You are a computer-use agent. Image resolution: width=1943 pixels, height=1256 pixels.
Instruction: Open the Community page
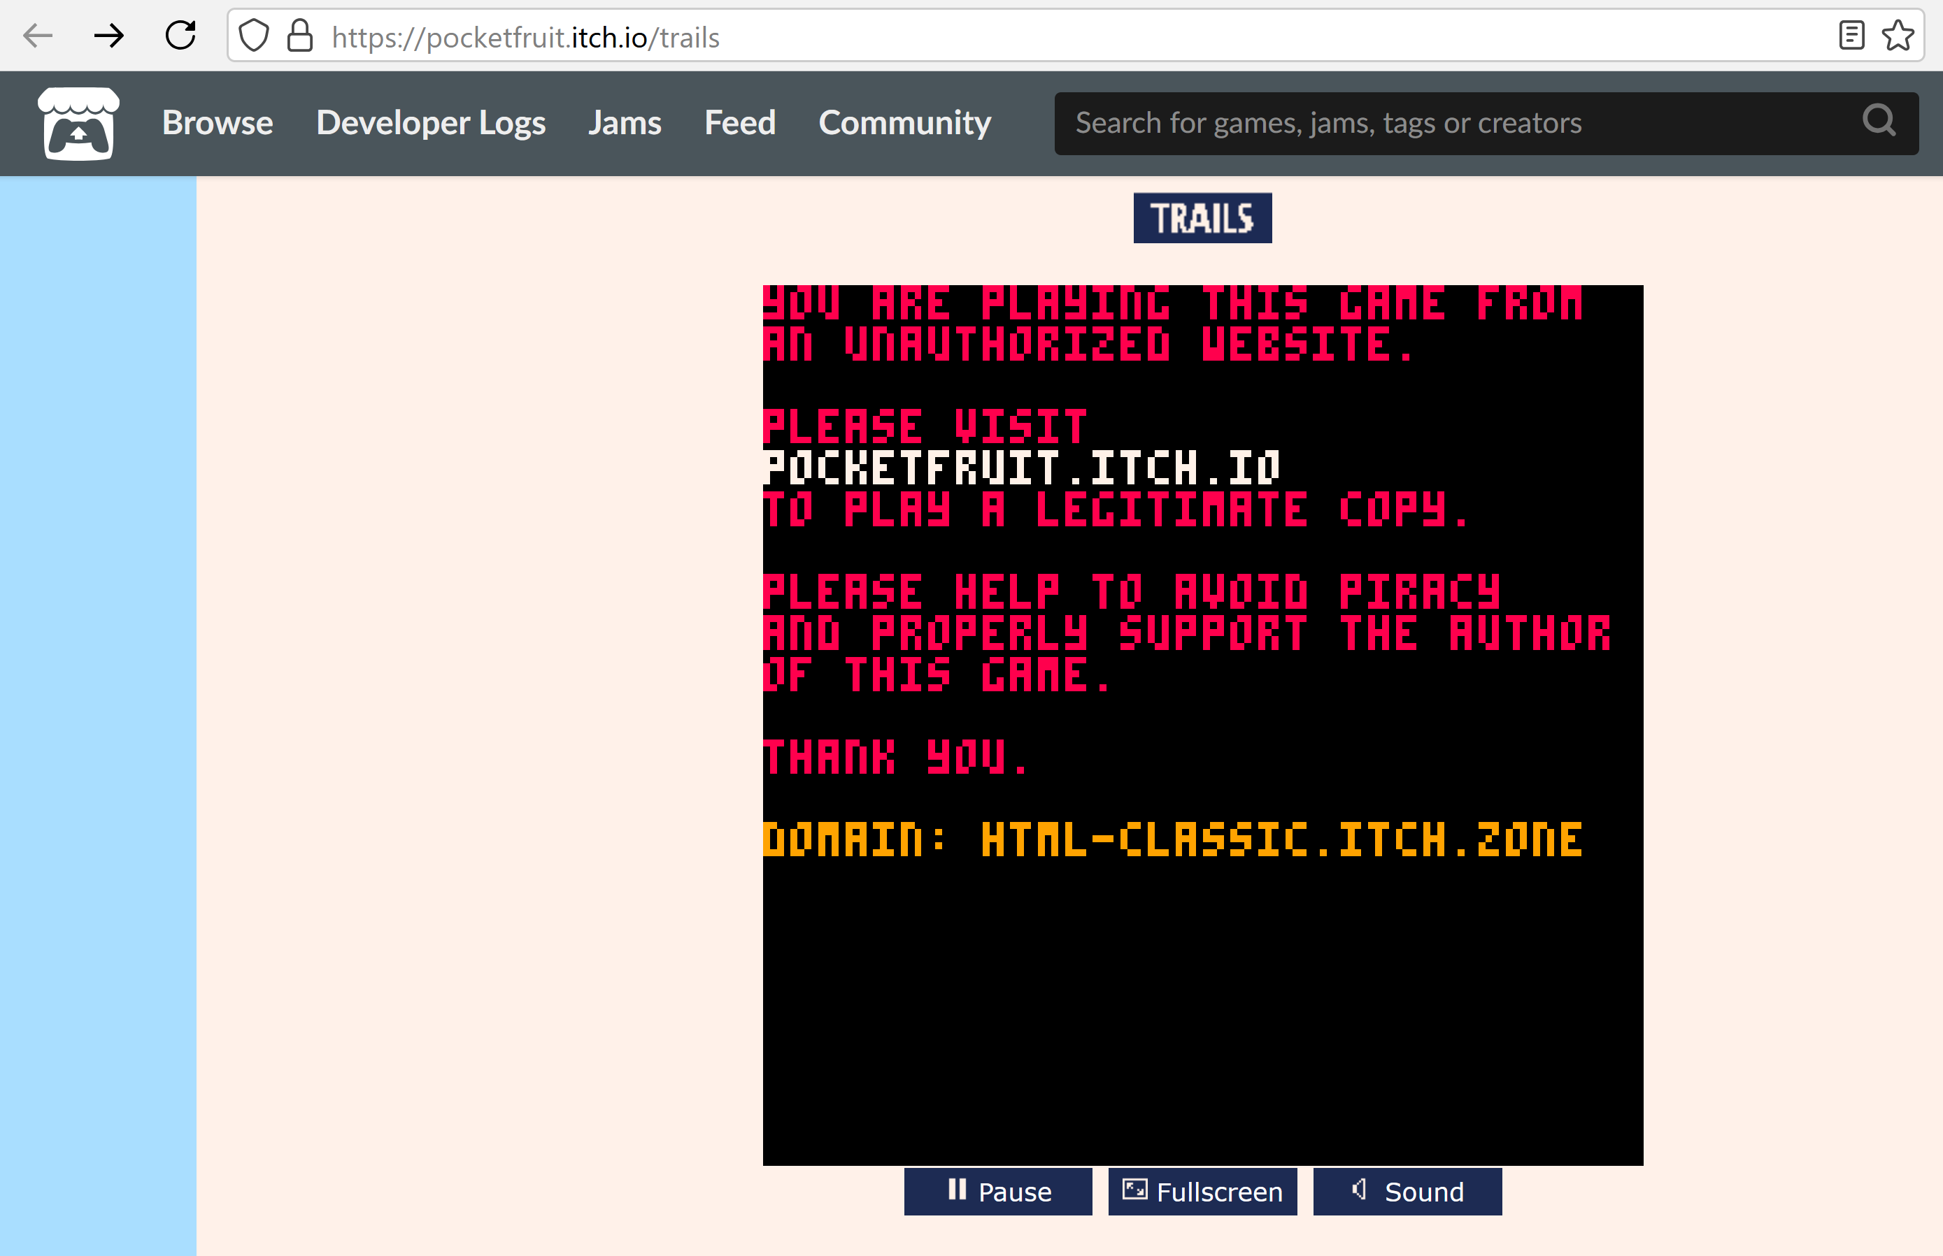click(904, 123)
